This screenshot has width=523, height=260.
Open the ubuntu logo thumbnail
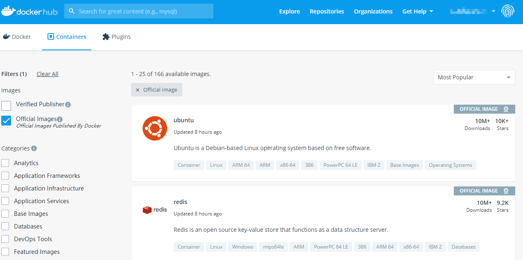(155, 128)
